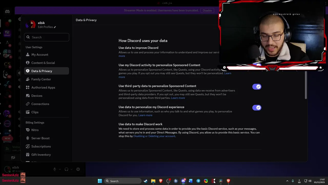Viewport: 328px width, 185px height.
Task: Click 'Use data to improve Discord' text
Action: pos(138,48)
